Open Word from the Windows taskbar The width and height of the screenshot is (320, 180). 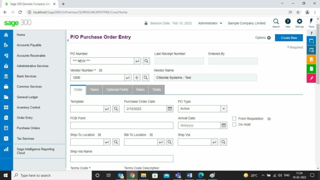point(189,175)
